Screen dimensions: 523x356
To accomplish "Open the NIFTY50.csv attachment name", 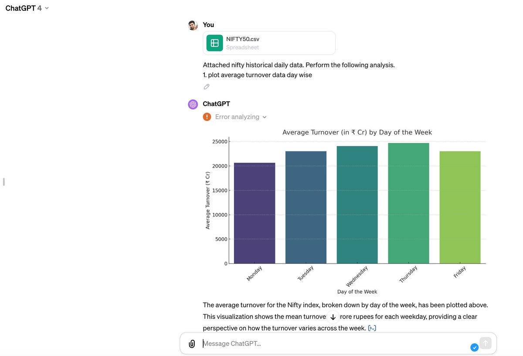I will pyautogui.click(x=243, y=39).
